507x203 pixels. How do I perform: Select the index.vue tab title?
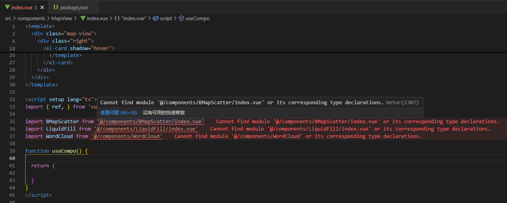tap(22, 7)
